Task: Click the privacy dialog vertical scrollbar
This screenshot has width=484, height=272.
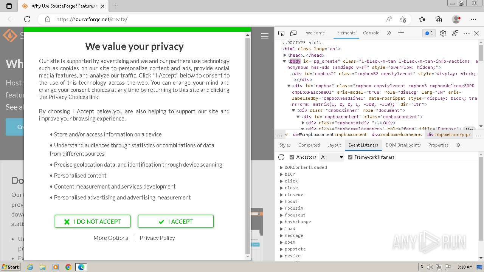Action: click(x=248, y=146)
